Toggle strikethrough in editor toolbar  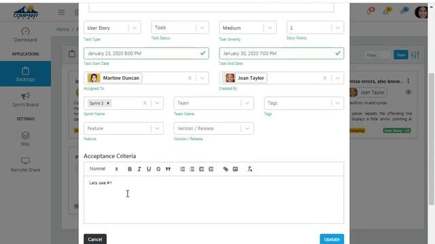158,169
